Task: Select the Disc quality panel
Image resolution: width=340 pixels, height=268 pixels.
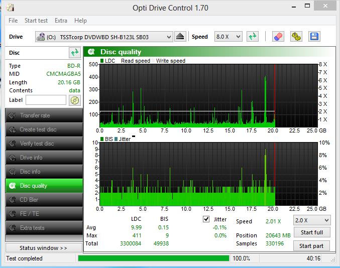Action: (x=44, y=186)
